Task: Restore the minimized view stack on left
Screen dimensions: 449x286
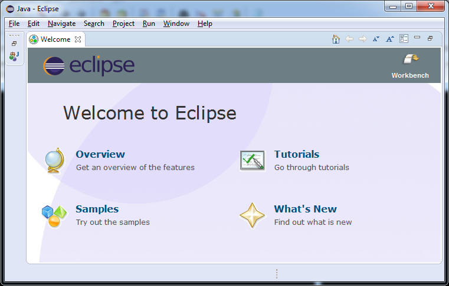Action: point(14,44)
